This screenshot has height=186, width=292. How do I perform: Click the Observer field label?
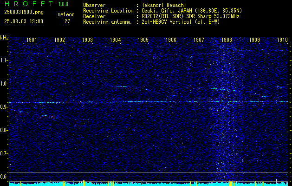tap(94, 5)
